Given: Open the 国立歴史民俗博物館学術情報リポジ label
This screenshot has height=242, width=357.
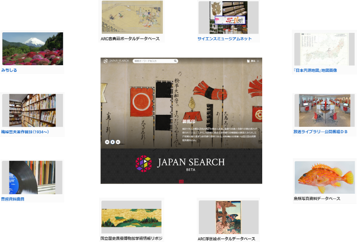Looking at the screenshot, I should pos(132,238).
